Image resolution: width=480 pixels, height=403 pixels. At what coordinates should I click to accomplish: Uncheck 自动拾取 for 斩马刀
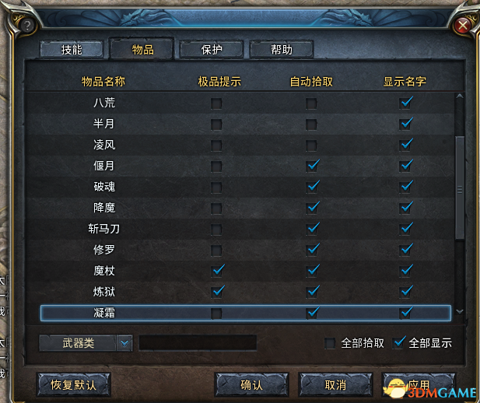click(x=312, y=229)
